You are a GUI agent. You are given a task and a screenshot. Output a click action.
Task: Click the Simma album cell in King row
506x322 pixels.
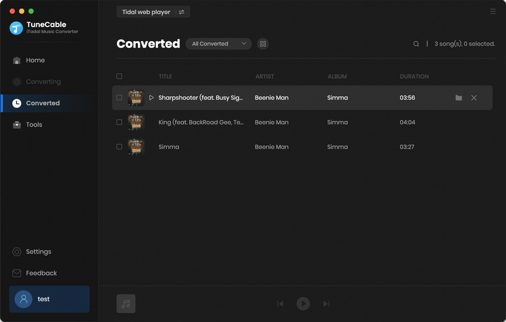[x=338, y=122]
